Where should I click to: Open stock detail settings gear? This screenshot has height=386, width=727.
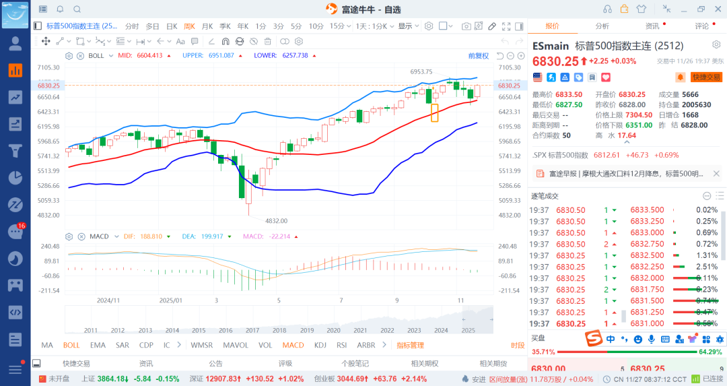[x=716, y=44]
